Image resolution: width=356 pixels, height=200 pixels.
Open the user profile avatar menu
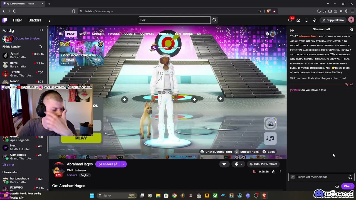pos(351,20)
